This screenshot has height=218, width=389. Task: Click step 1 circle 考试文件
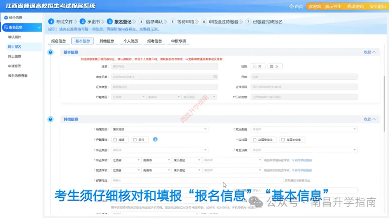tap(51, 22)
